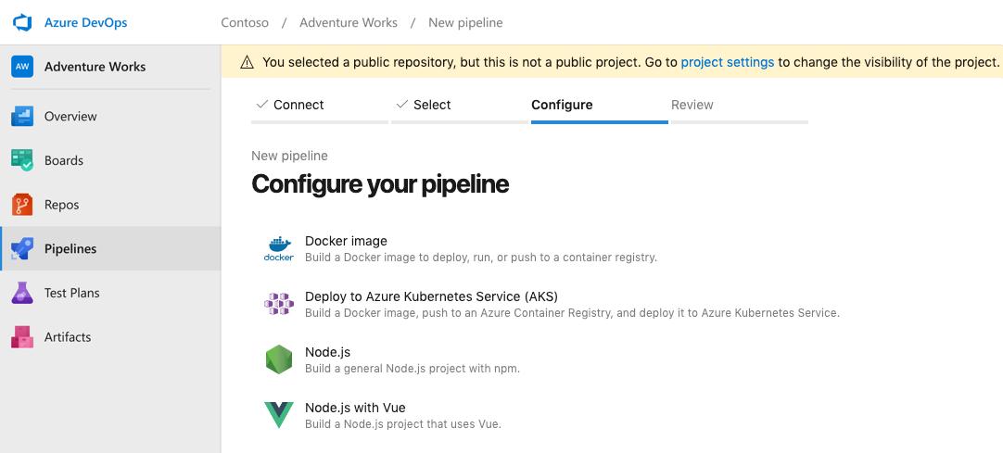Choose the Node.js with Vue template
Screen dimensions: 1003x453
[x=355, y=408]
